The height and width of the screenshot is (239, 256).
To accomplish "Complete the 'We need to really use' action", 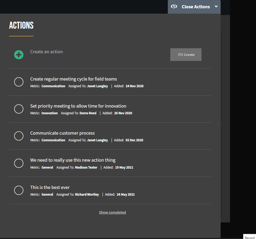I will (19, 163).
